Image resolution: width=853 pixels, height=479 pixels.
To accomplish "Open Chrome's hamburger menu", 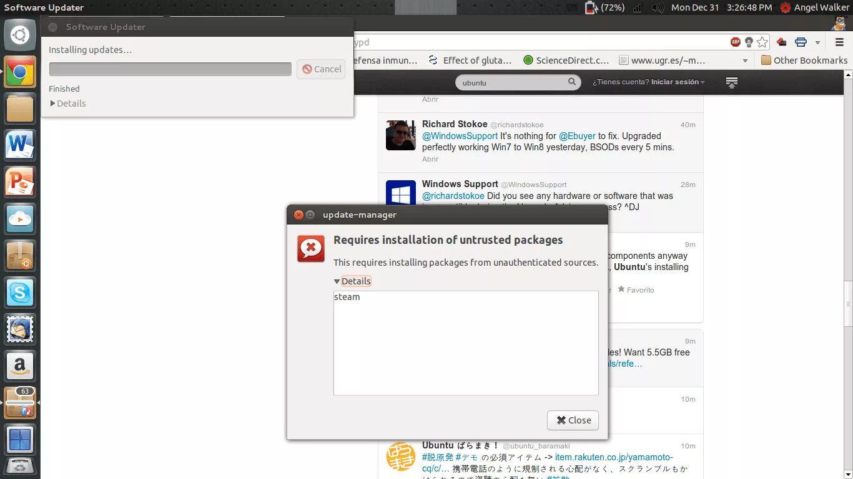I will pyautogui.click(x=840, y=42).
